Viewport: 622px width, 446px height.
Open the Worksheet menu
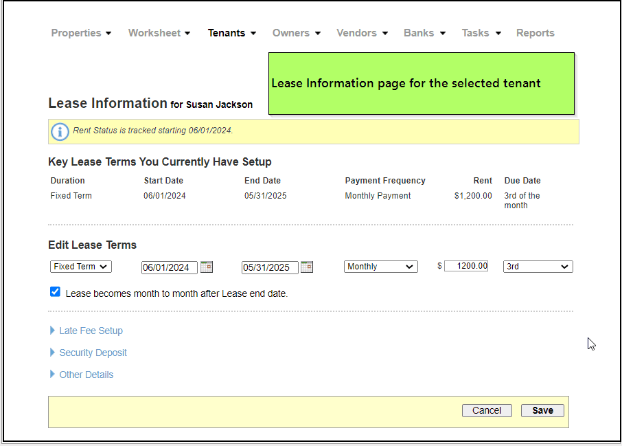159,33
